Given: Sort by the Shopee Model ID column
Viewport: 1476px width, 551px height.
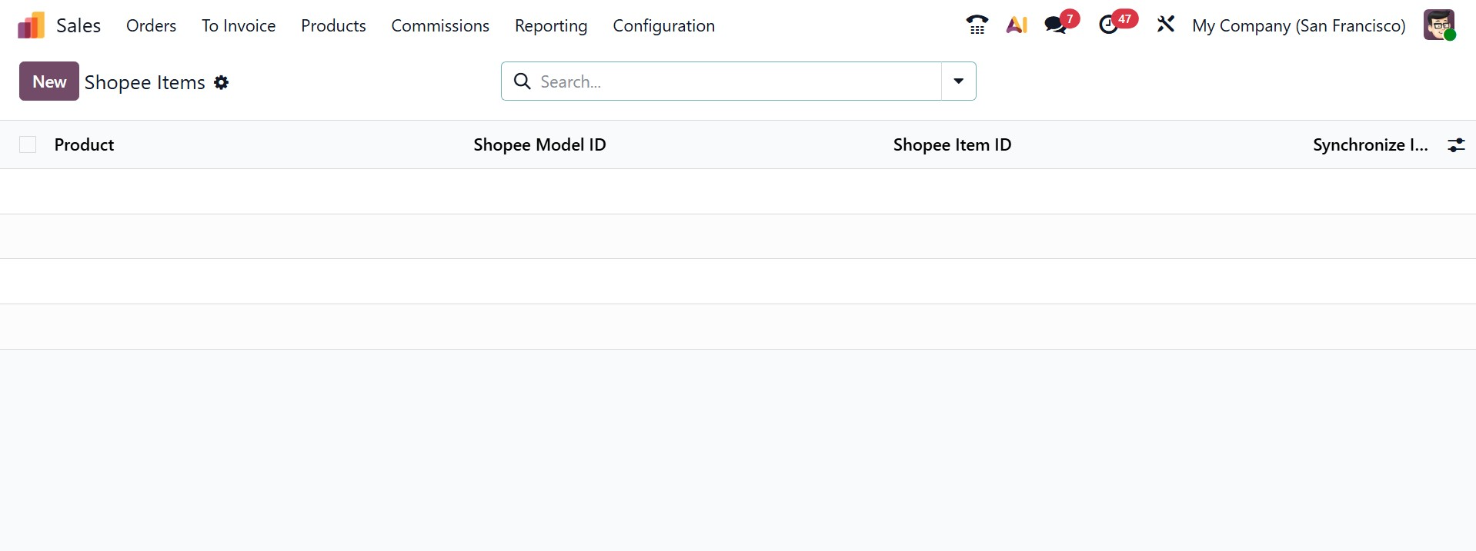Looking at the screenshot, I should (539, 144).
